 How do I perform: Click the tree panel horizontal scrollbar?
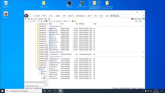click(32, 86)
